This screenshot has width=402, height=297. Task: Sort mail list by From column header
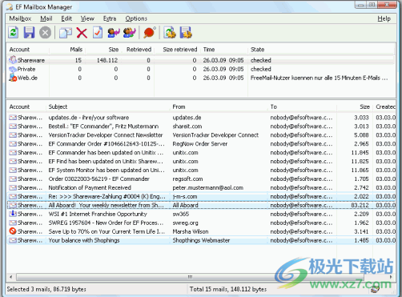pyautogui.click(x=219, y=106)
